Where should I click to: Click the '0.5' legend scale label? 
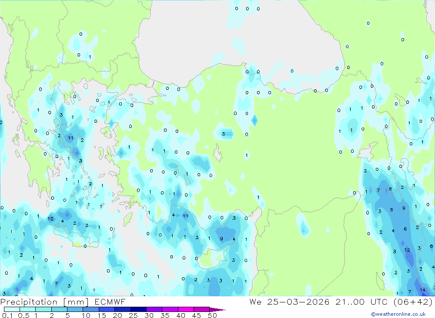[x=23, y=315]
